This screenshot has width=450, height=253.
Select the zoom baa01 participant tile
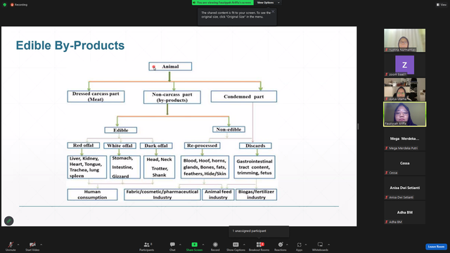[405, 65]
